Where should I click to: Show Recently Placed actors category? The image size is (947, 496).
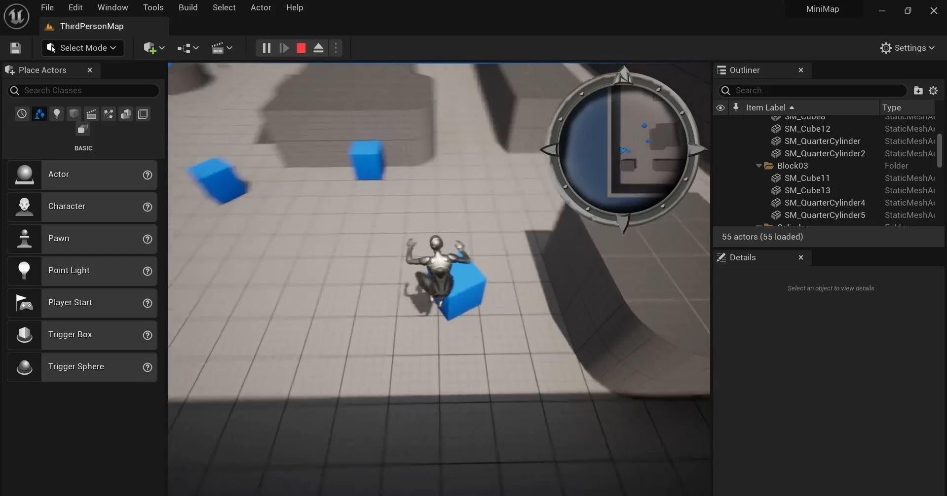pyautogui.click(x=22, y=114)
